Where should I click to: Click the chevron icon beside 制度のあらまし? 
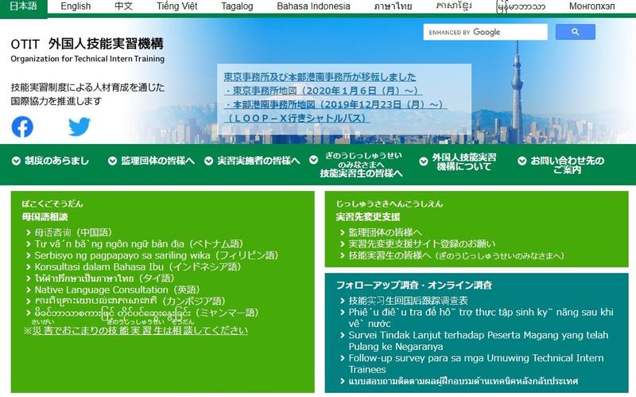pyautogui.click(x=16, y=162)
